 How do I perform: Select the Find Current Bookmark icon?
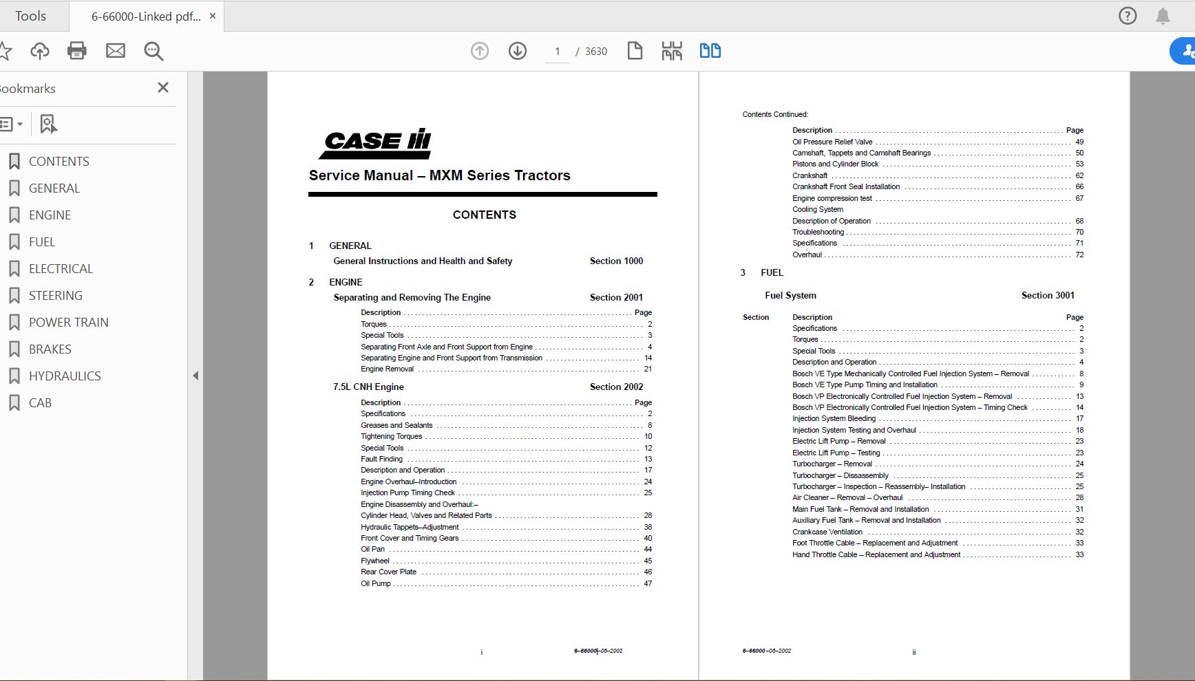coord(47,125)
